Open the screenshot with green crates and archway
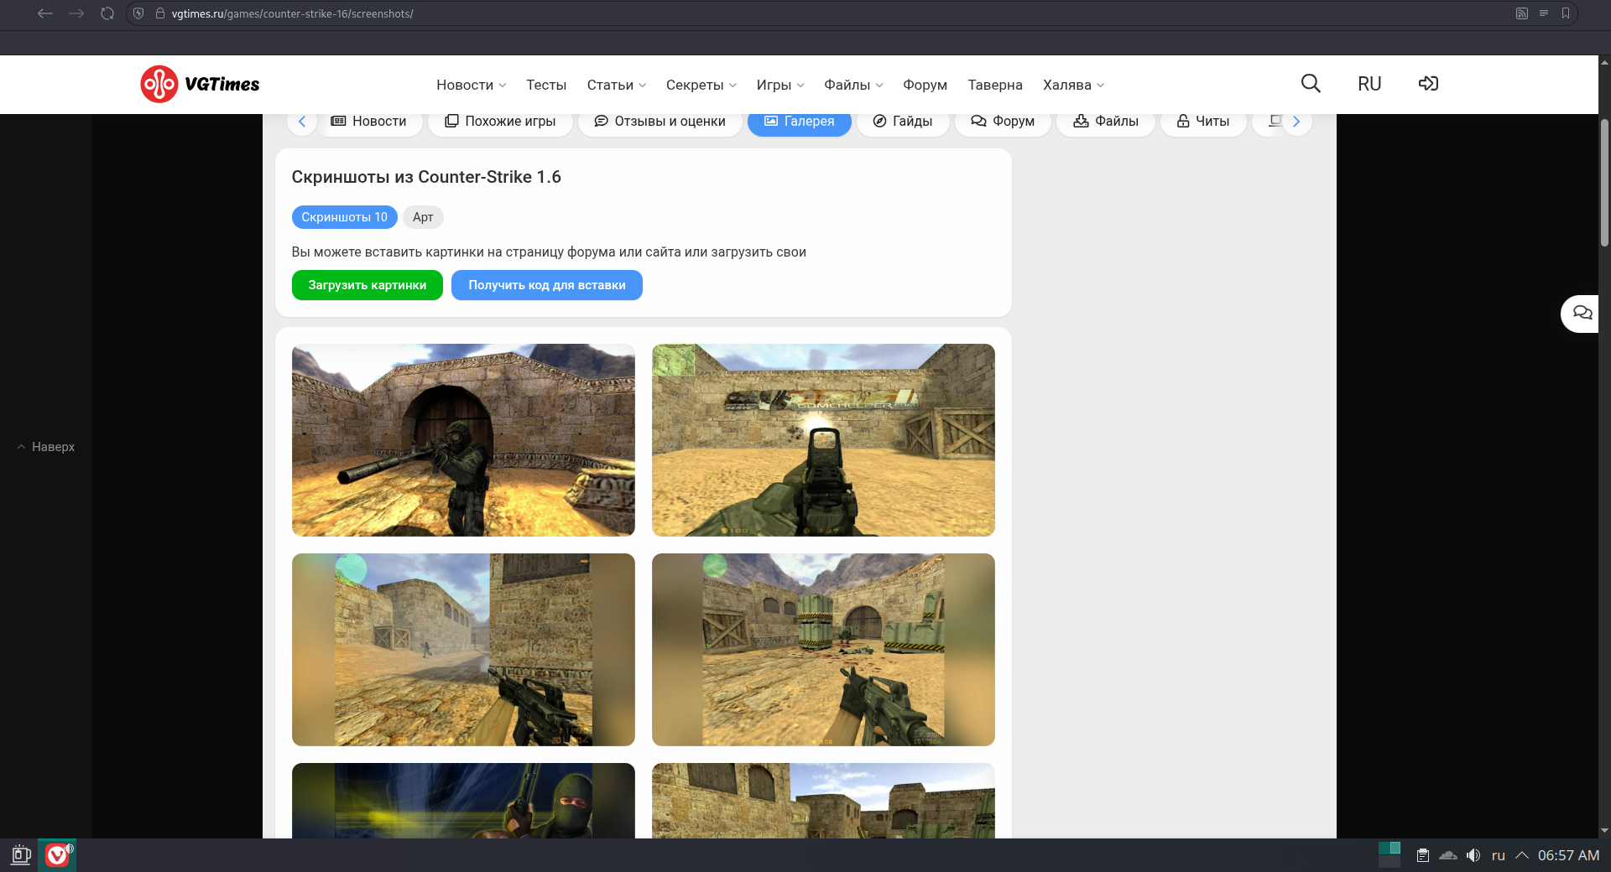This screenshot has width=1611, height=872. click(823, 650)
